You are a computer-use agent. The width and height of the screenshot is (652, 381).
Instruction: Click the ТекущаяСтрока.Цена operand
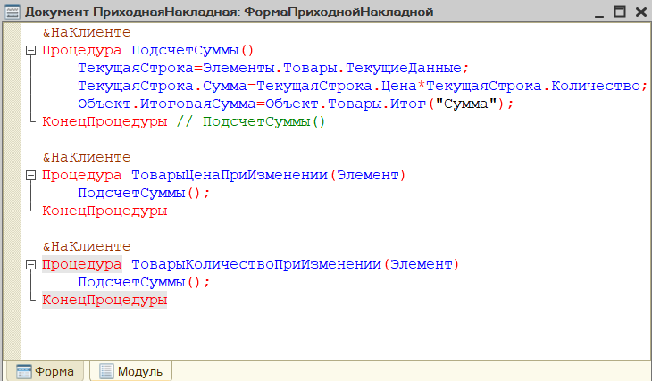[337, 86]
